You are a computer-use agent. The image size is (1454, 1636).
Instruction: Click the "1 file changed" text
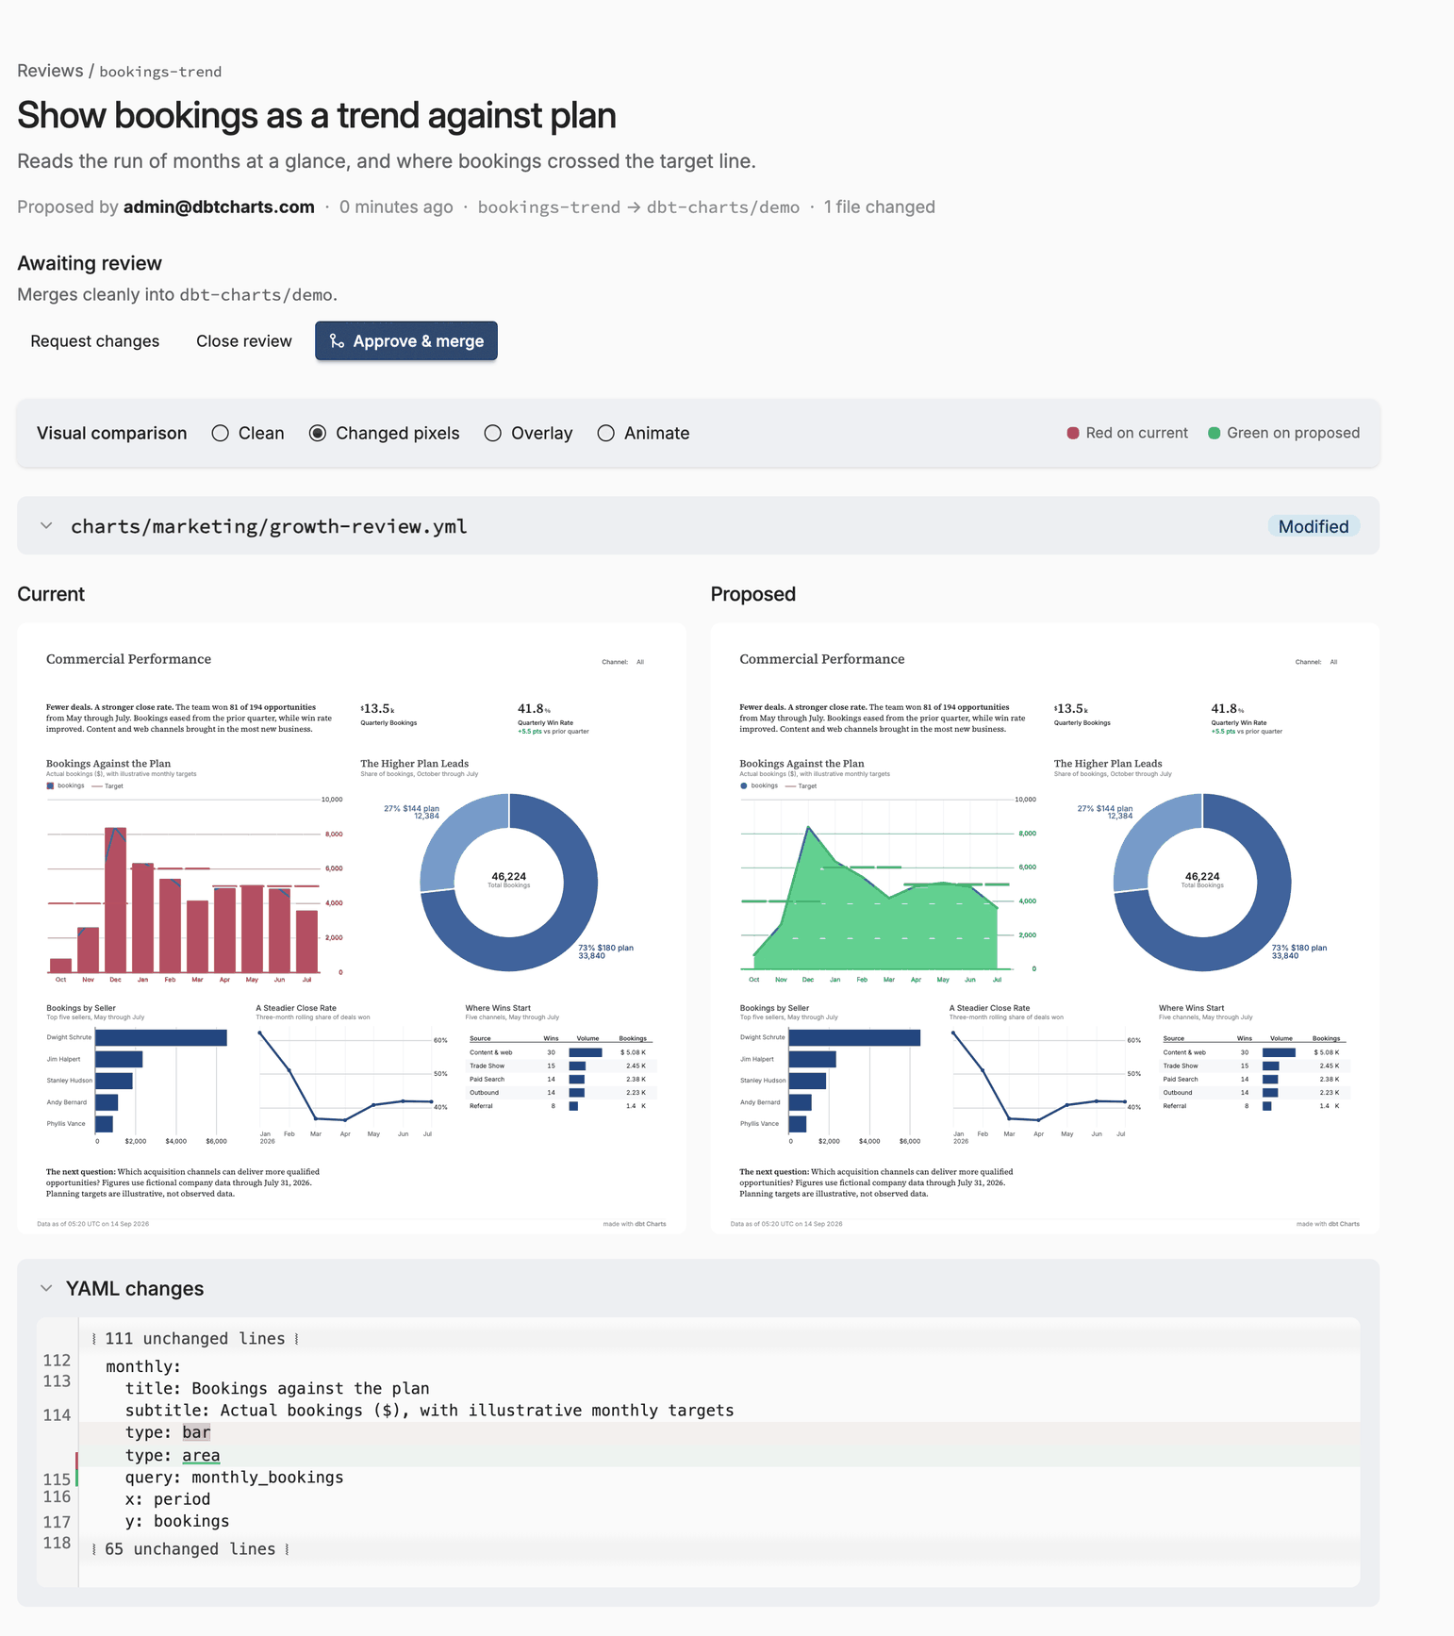click(x=880, y=207)
